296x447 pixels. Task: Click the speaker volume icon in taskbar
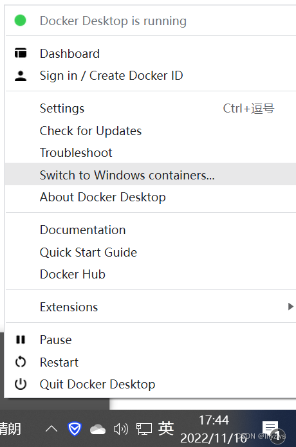point(121,429)
